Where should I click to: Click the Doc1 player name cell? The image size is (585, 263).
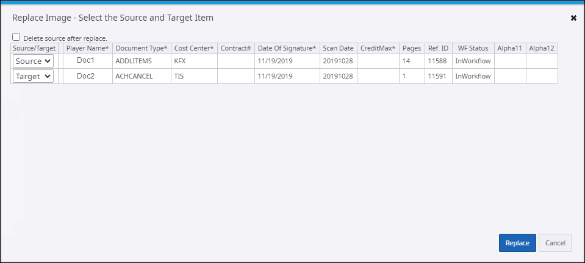[86, 61]
